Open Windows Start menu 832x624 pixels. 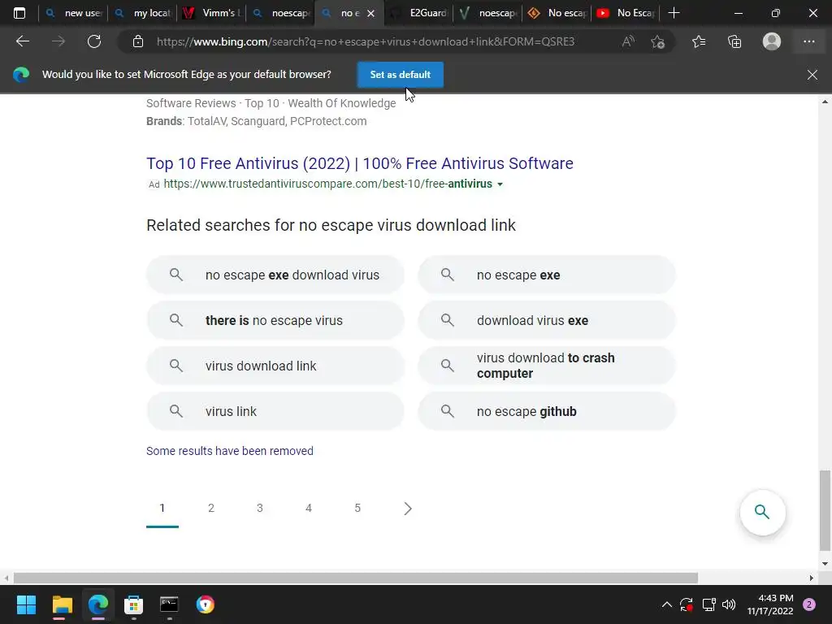(26, 604)
